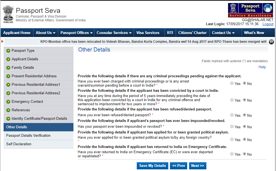
Task: Click the checkmark beside Identity Certificate/Passport Details
Action: pos(8,118)
